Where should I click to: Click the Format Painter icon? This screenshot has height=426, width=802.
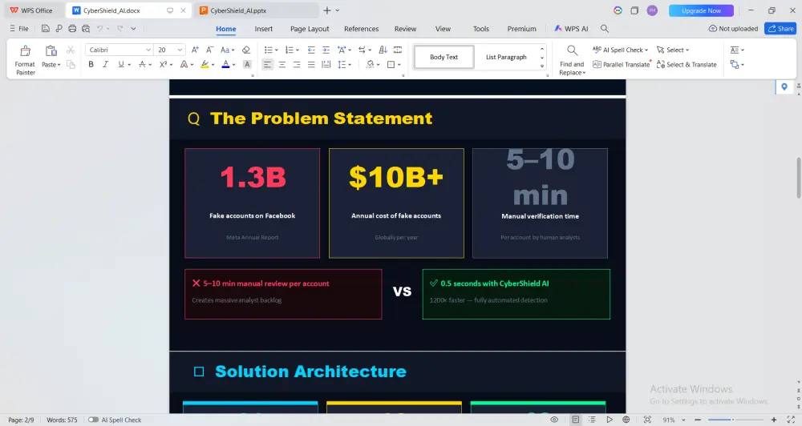click(x=25, y=50)
